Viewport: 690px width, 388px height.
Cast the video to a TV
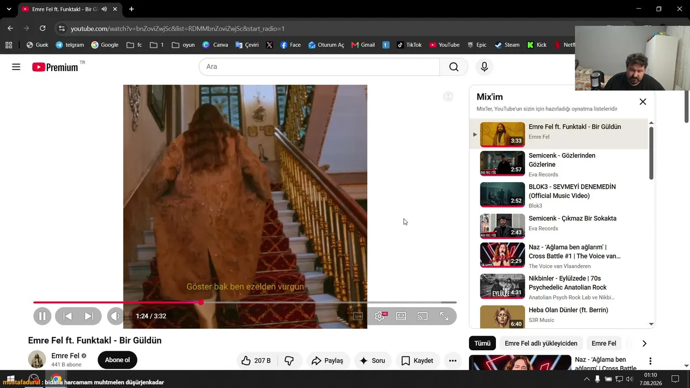tap(423, 316)
